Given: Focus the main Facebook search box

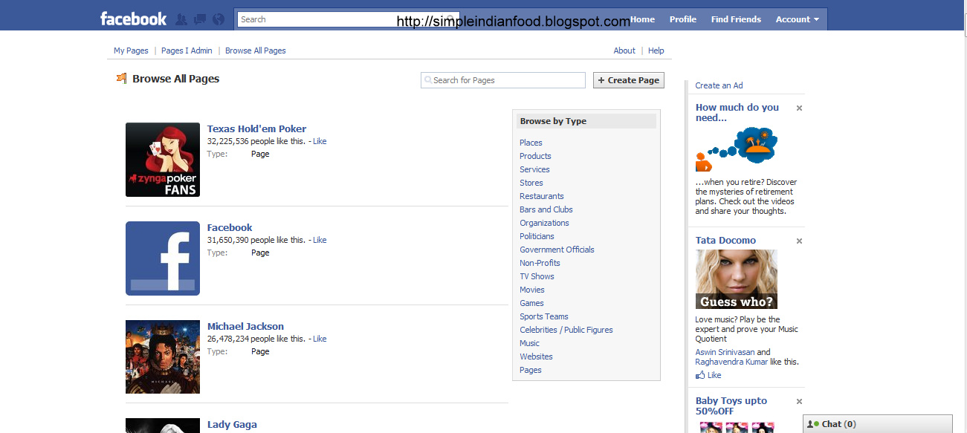Looking at the screenshot, I should click(348, 19).
